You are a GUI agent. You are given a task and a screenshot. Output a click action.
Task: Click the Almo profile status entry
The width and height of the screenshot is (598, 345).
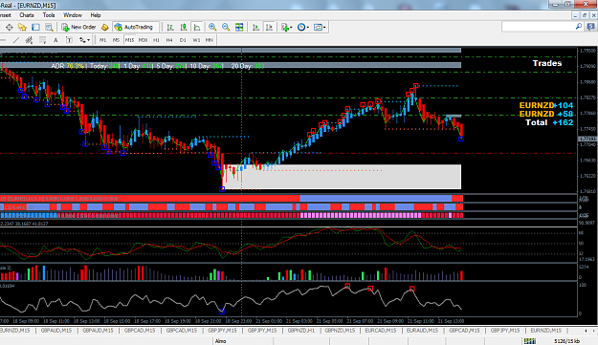coord(220,341)
